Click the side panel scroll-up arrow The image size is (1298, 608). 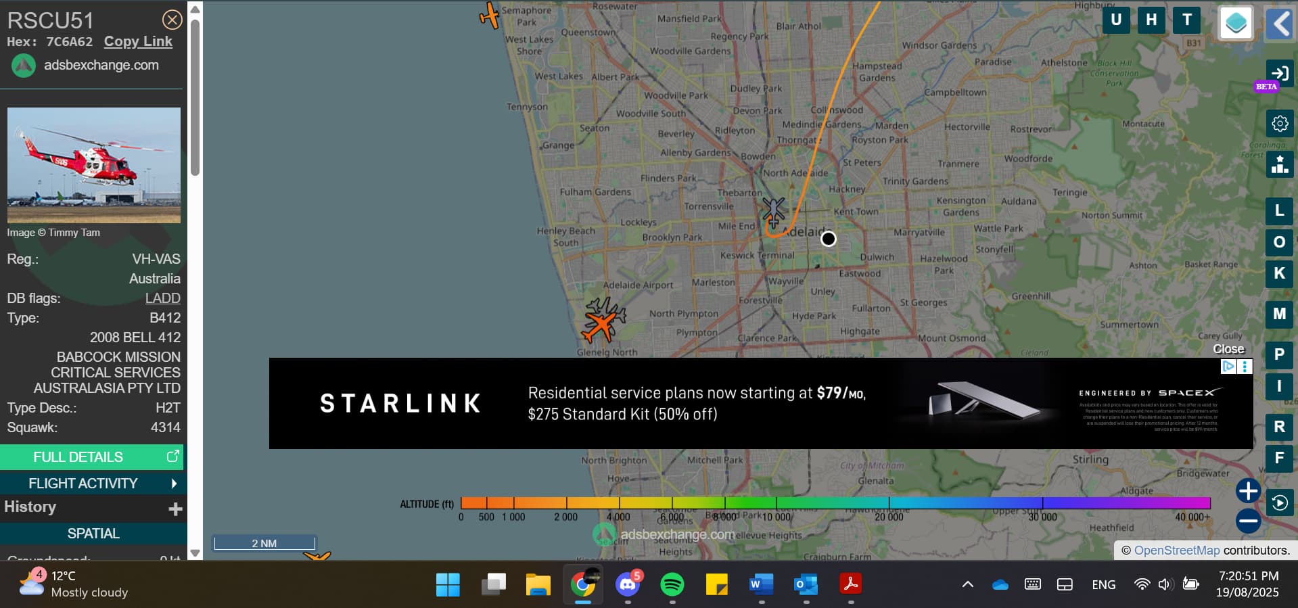[195, 9]
